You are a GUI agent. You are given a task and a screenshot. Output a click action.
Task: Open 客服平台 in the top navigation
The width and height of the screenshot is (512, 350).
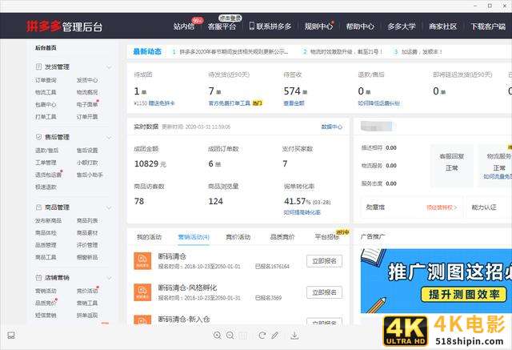coord(222,26)
